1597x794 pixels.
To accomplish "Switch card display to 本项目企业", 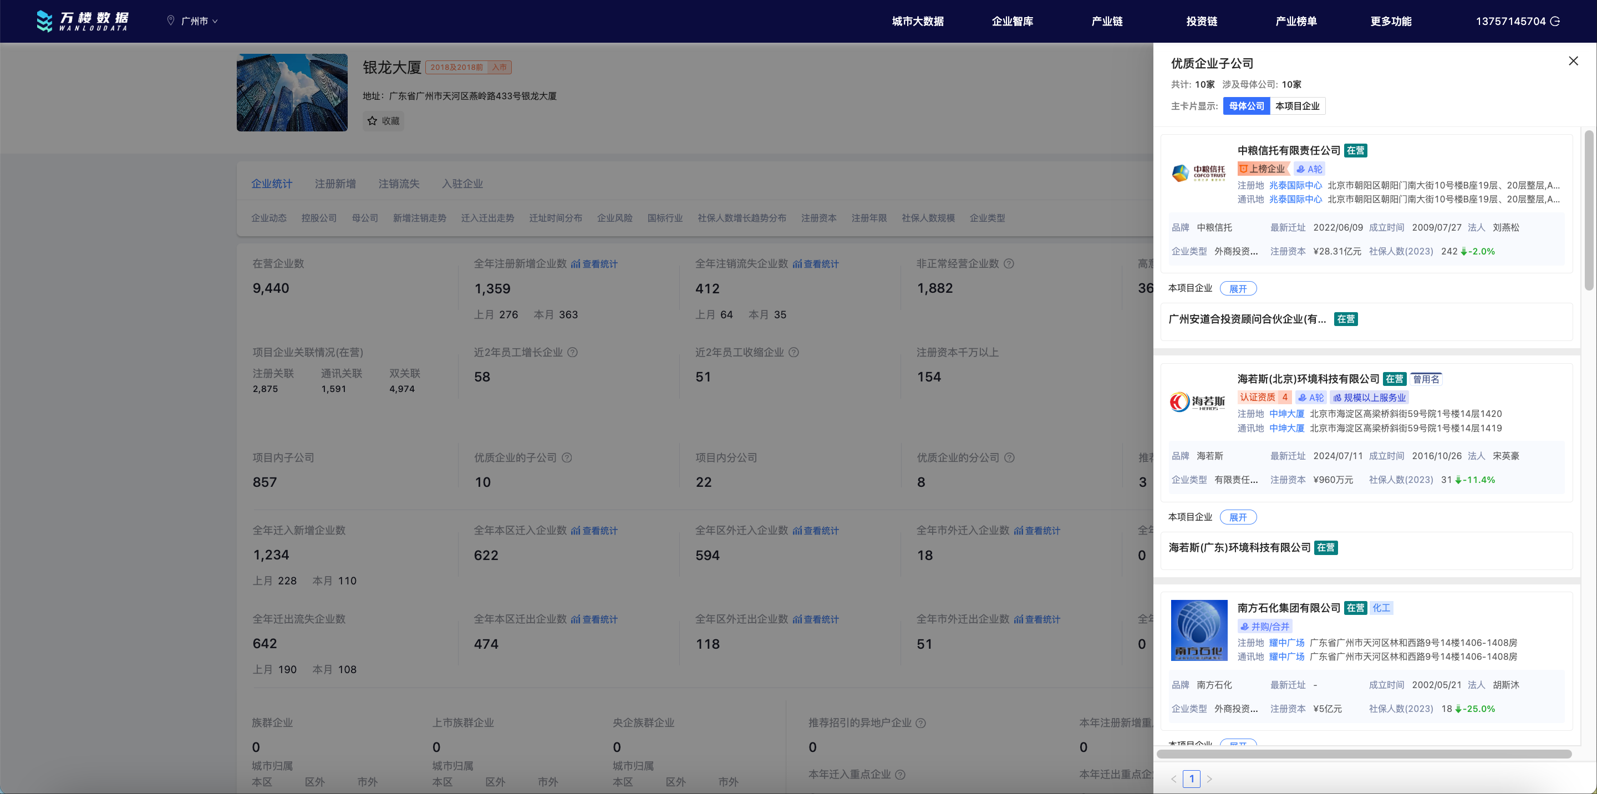I will [x=1297, y=106].
